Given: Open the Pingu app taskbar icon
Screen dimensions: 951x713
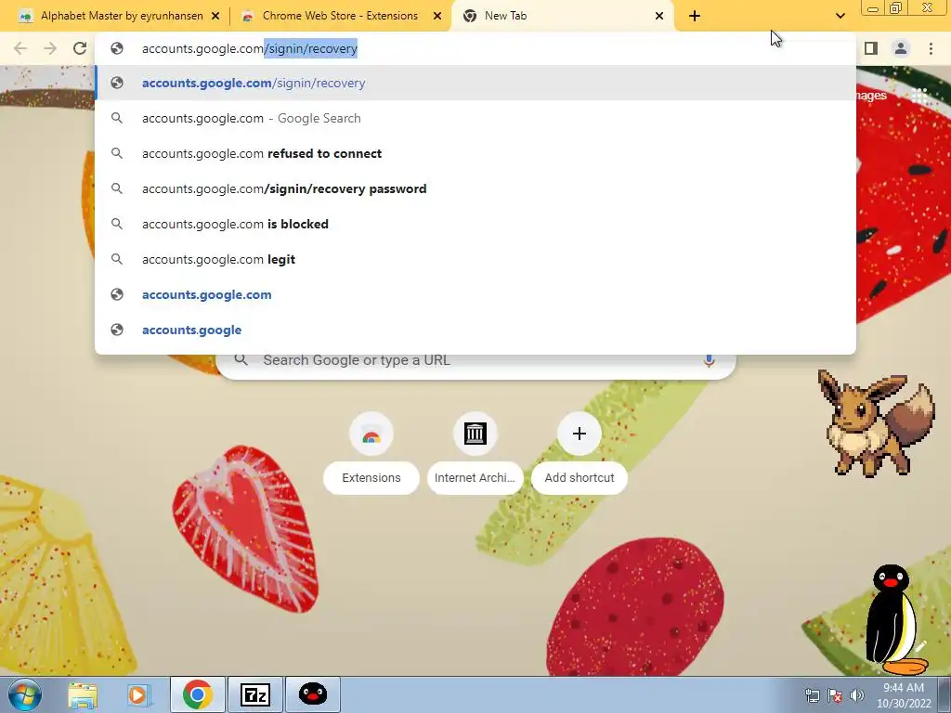Looking at the screenshot, I should [313, 694].
